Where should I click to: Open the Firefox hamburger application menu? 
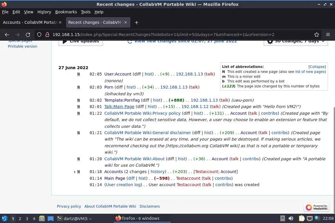[x=328, y=35]
